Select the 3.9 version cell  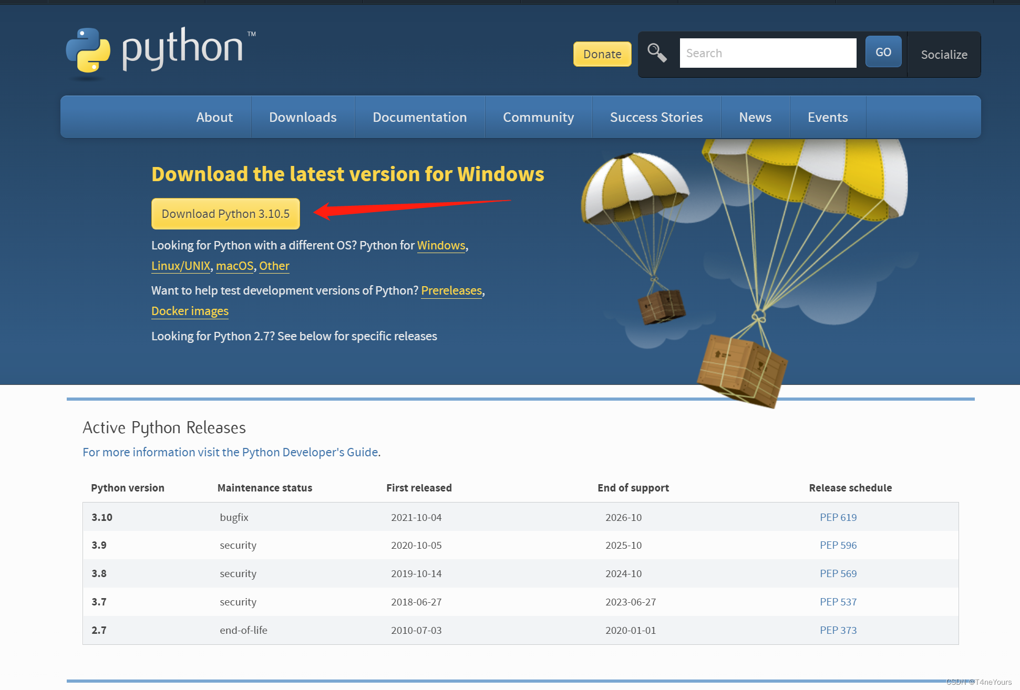coord(99,545)
